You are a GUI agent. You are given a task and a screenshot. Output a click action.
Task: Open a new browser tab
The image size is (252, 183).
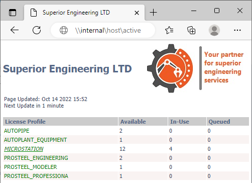[x=153, y=13]
